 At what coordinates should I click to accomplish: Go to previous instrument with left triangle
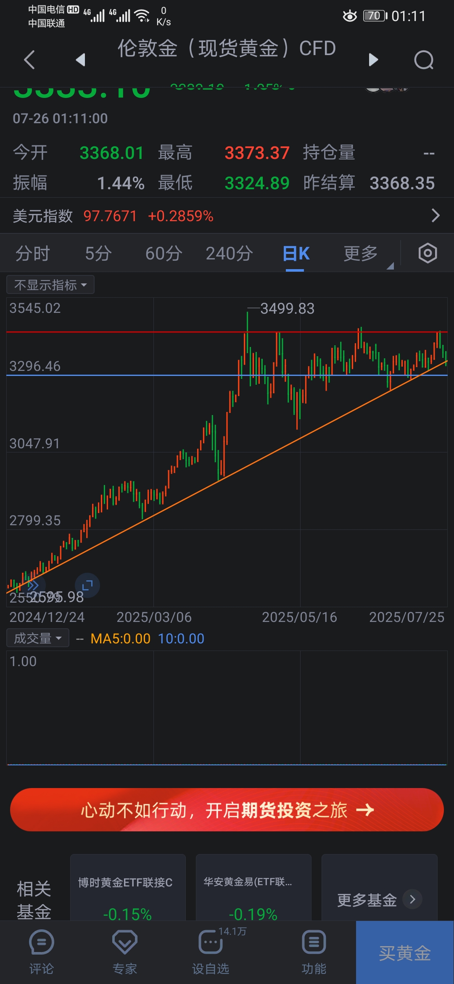(80, 60)
